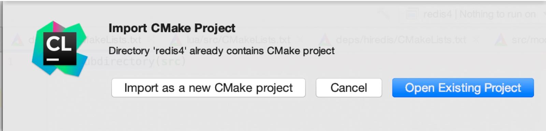The height and width of the screenshot is (131, 546).
Task: Switch to the lua/src/CMakeLists.txt tab
Action: (238, 40)
